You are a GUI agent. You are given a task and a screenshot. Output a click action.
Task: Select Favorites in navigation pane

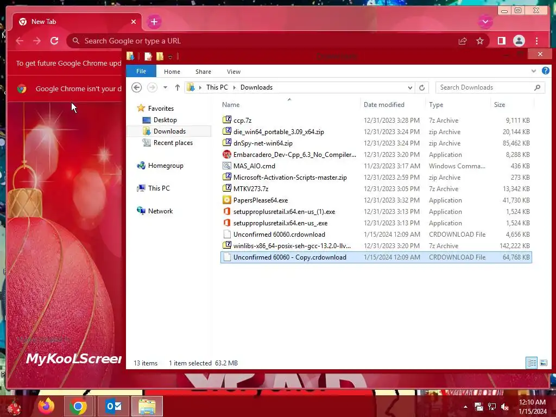point(161,109)
